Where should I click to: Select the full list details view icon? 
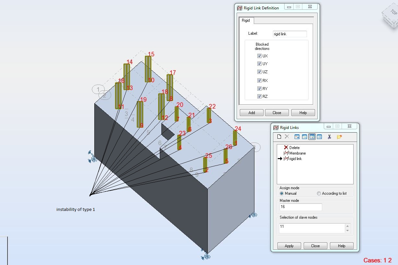pyautogui.click(x=319, y=137)
